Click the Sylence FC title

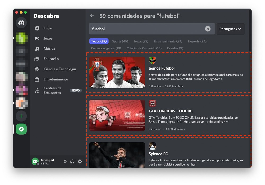coord(158,154)
